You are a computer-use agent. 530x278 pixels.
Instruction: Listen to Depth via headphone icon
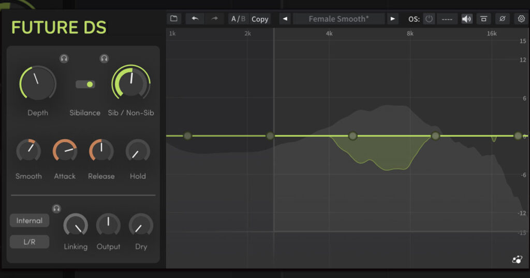tap(64, 58)
